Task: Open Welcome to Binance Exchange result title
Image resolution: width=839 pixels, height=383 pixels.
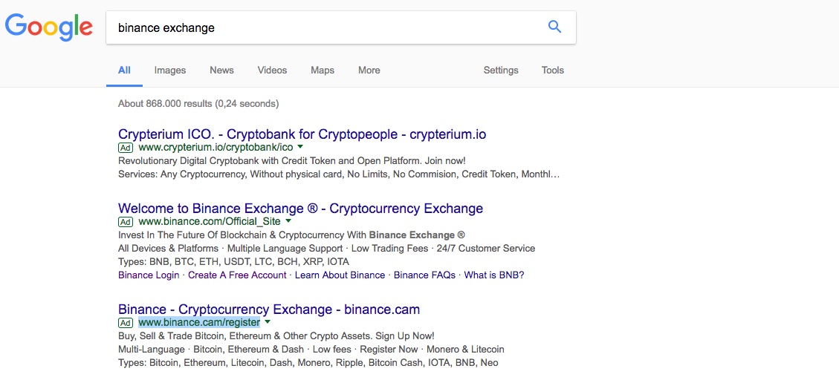Action: click(300, 209)
